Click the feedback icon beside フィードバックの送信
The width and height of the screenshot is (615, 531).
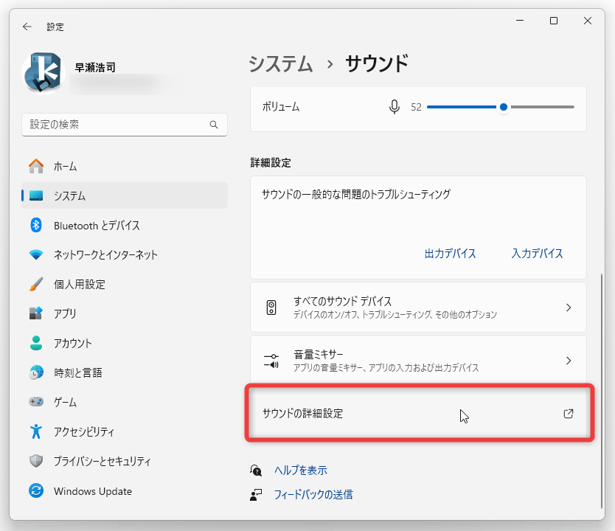[x=256, y=495]
